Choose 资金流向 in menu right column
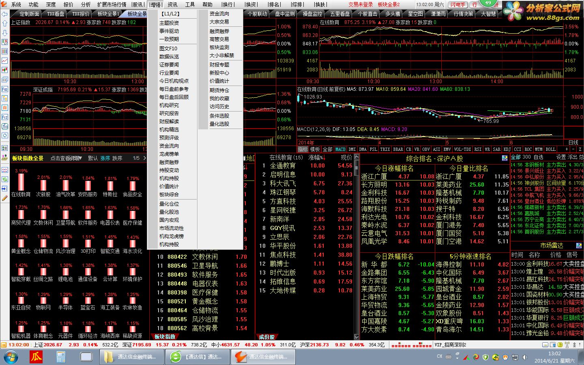Image resolution: width=584 pixels, height=365 pixels. 219,14
